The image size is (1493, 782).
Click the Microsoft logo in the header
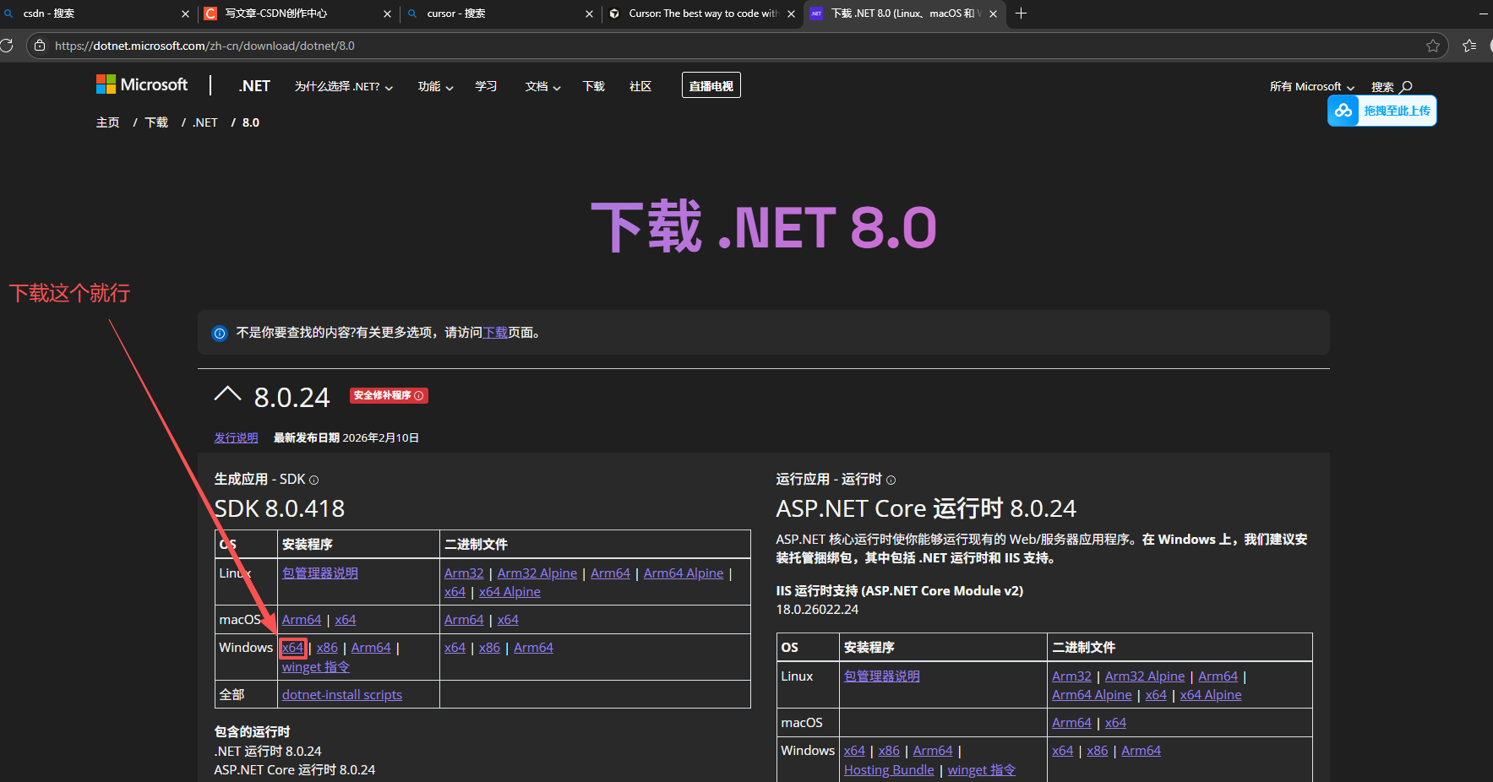pyautogui.click(x=142, y=84)
